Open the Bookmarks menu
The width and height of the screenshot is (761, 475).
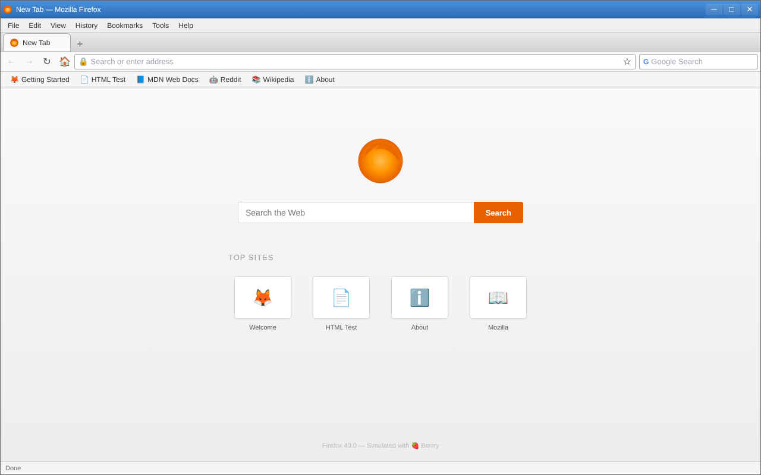coord(125,26)
